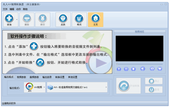169x107 pixels.
Task: Click the 删除 (Delete) minus icon
Action: [27, 18]
